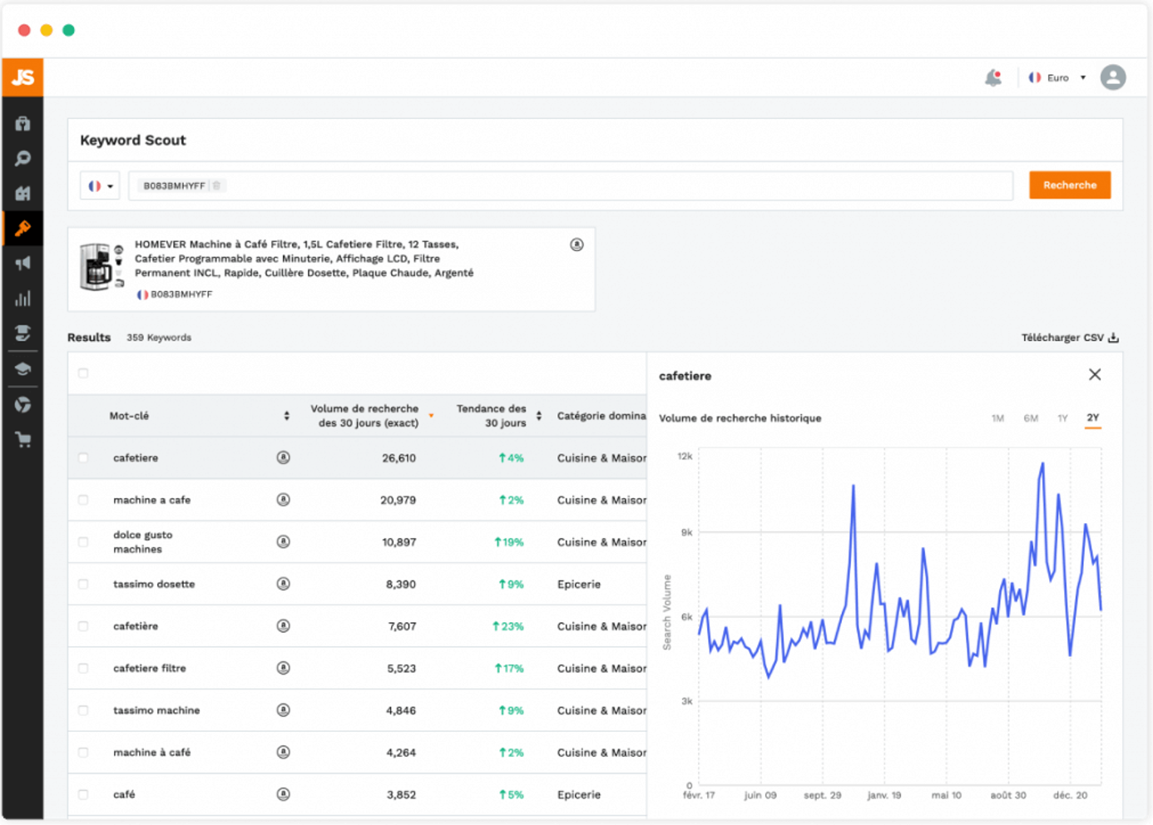Viewport: 1153px width, 825px height.
Task: Sort by Volume de recherche column arrow
Action: tap(431, 416)
